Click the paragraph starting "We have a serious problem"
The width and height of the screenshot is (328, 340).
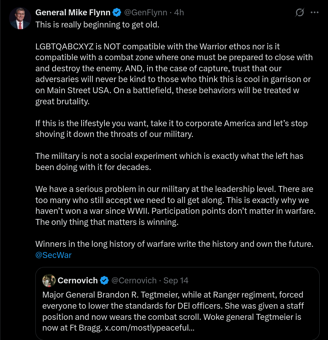174,205
